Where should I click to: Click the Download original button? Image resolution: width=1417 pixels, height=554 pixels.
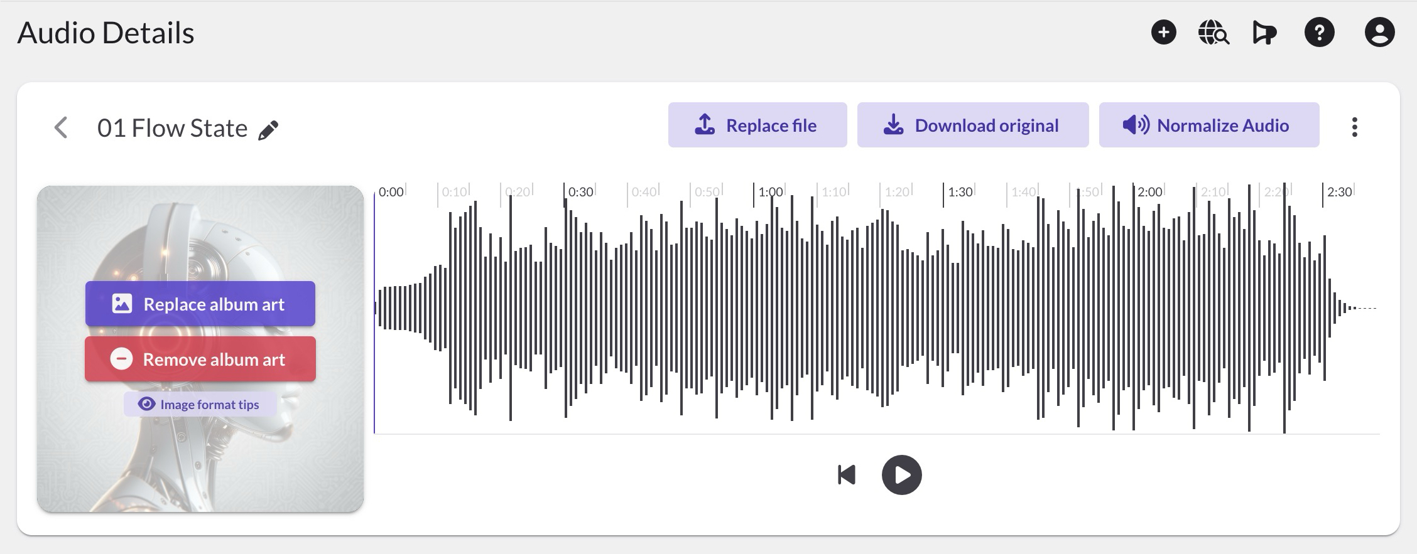point(973,125)
